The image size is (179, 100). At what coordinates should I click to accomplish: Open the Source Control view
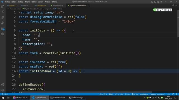tap(3, 17)
